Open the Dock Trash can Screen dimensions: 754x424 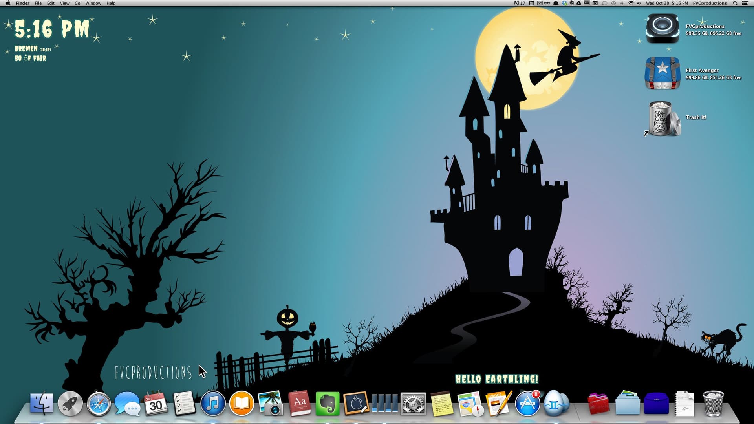click(x=713, y=404)
